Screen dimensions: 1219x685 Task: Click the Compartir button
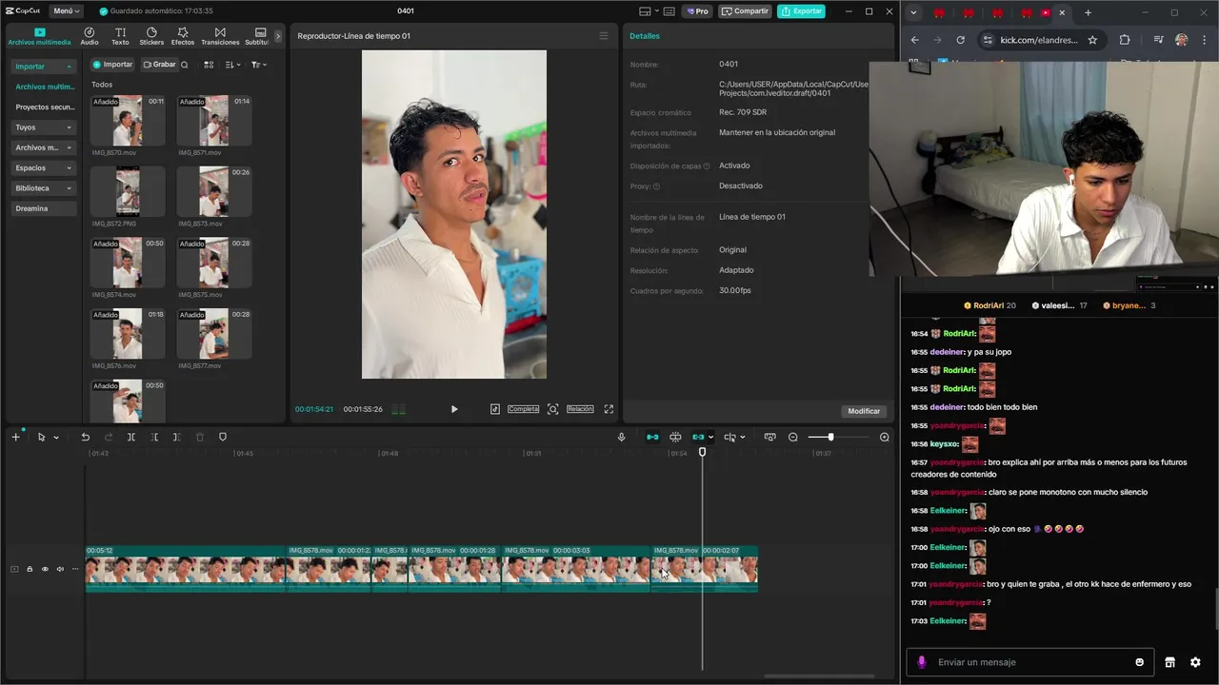coord(745,11)
